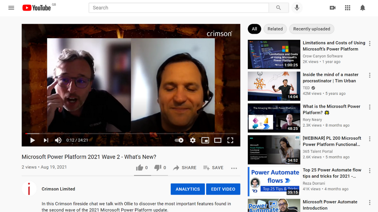The height and width of the screenshot is (212, 378).
Task: Enter full screen mode
Action: 230,140
